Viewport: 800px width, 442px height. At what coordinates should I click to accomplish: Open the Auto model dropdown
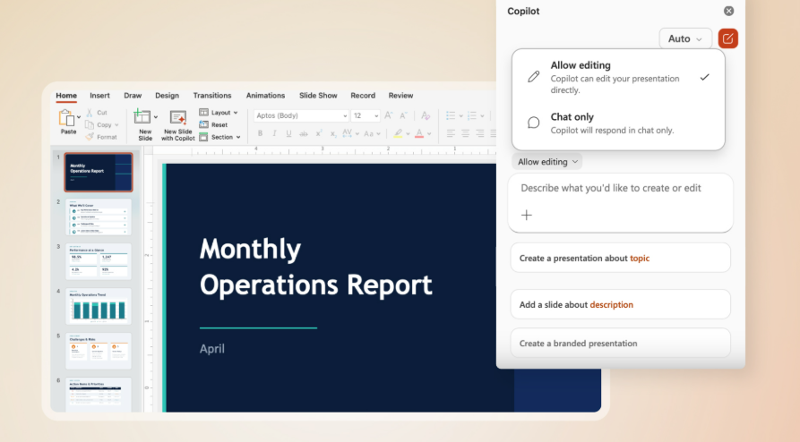[x=685, y=38]
